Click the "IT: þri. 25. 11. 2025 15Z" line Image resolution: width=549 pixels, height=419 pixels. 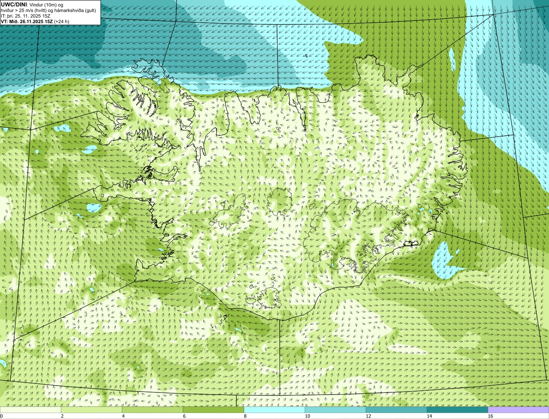(26, 16)
